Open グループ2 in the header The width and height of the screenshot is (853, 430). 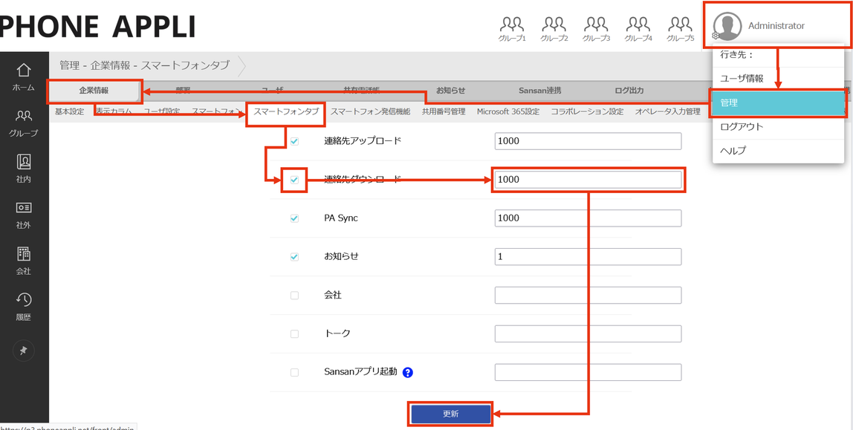click(554, 29)
